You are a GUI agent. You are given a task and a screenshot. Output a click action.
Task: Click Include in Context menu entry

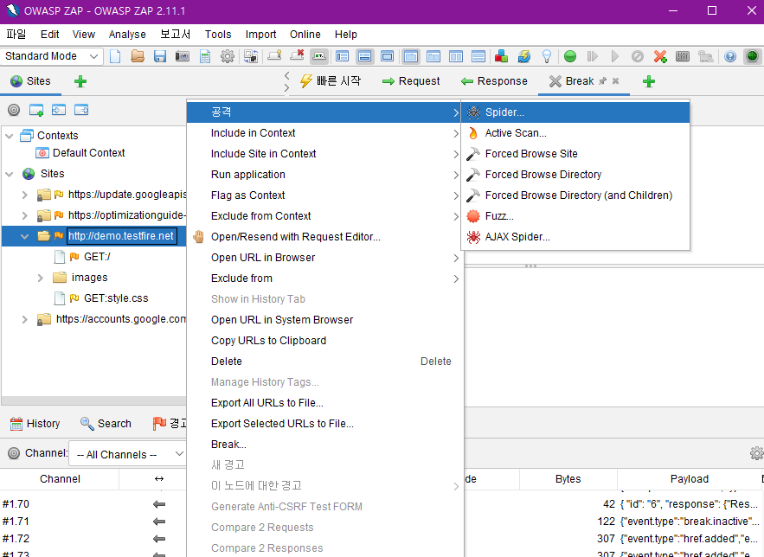325,133
